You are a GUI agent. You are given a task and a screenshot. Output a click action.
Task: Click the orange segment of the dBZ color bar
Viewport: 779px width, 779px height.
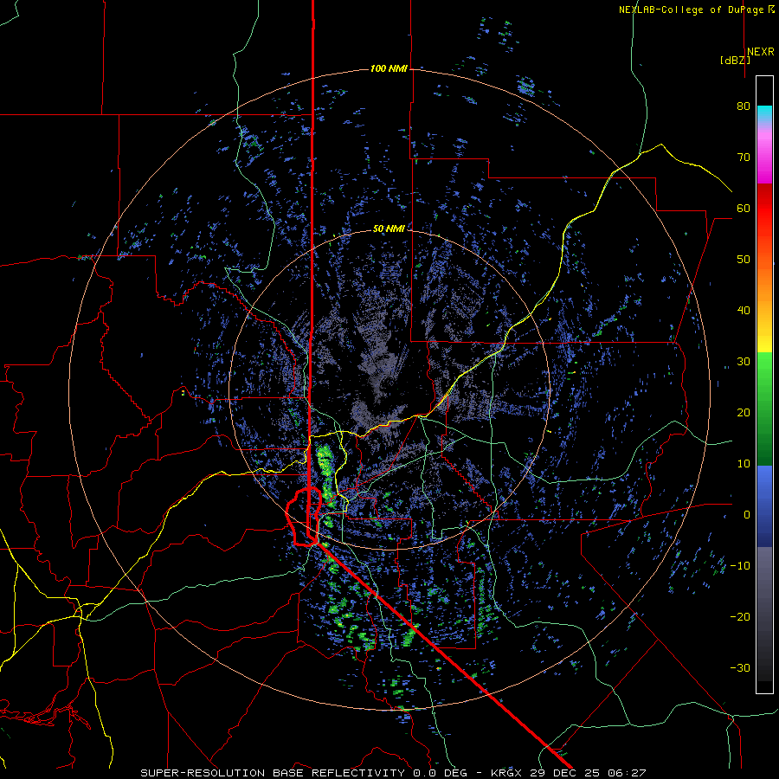764,283
